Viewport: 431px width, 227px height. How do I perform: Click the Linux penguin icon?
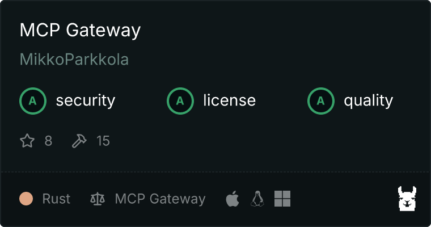(257, 199)
